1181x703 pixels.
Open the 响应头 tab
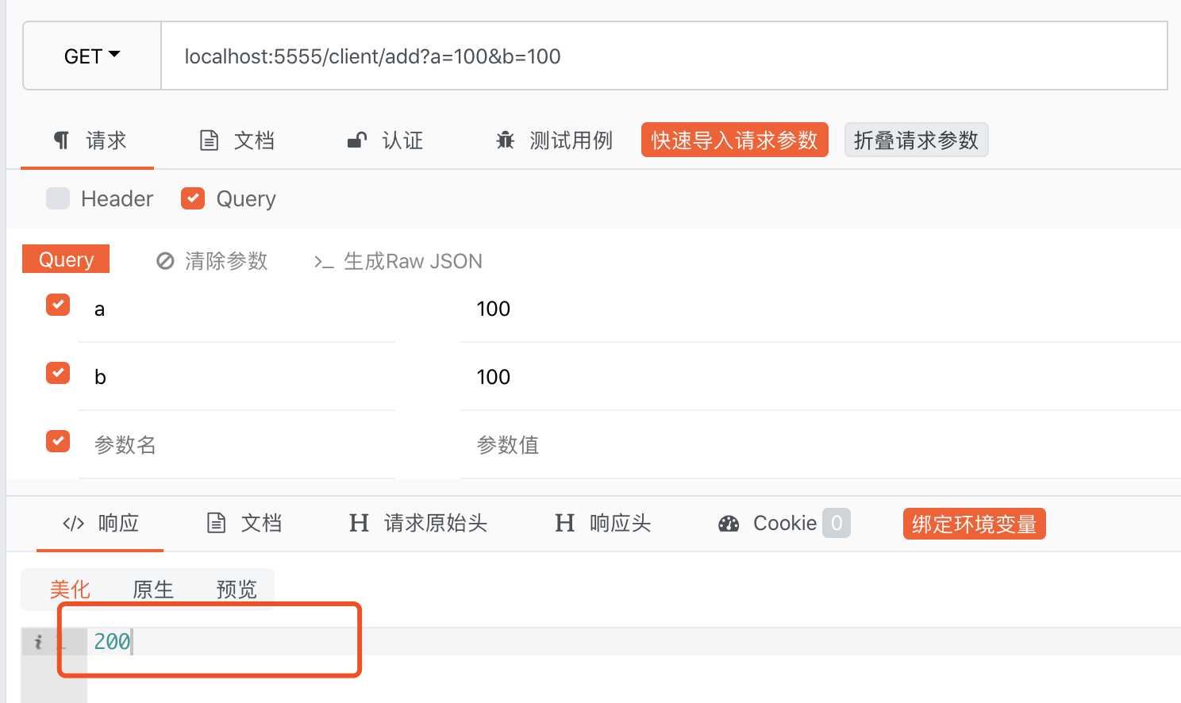pyautogui.click(x=603, y=524)
